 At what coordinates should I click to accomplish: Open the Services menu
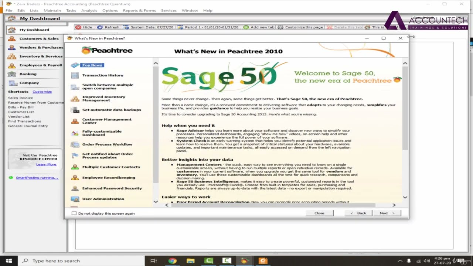(x=169, y=10)
